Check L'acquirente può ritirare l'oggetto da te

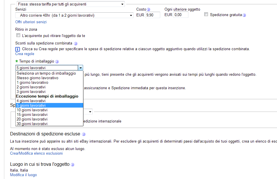[x=18, y=35]
